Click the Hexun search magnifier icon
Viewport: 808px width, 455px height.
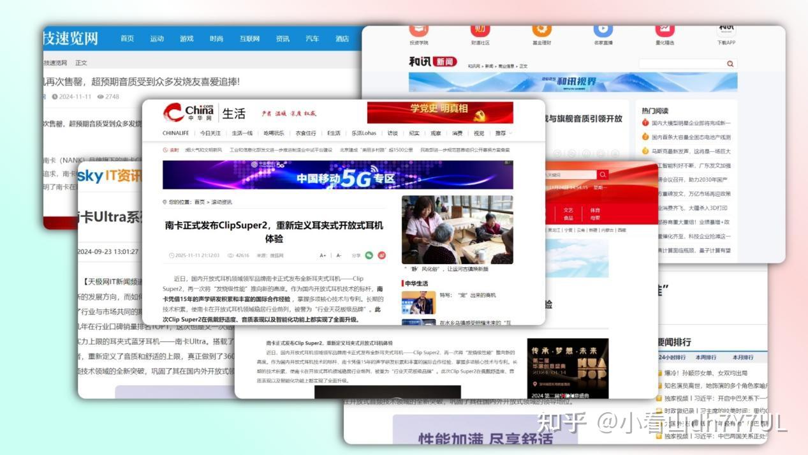point(730,64)
